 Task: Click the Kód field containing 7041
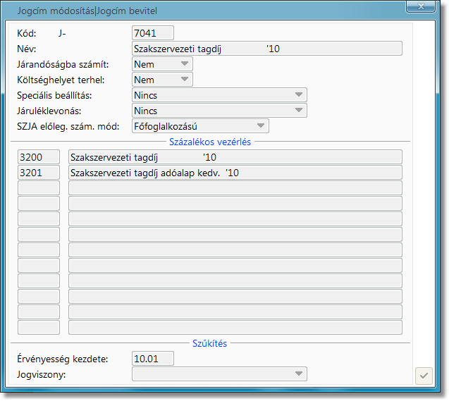point(153,33)
